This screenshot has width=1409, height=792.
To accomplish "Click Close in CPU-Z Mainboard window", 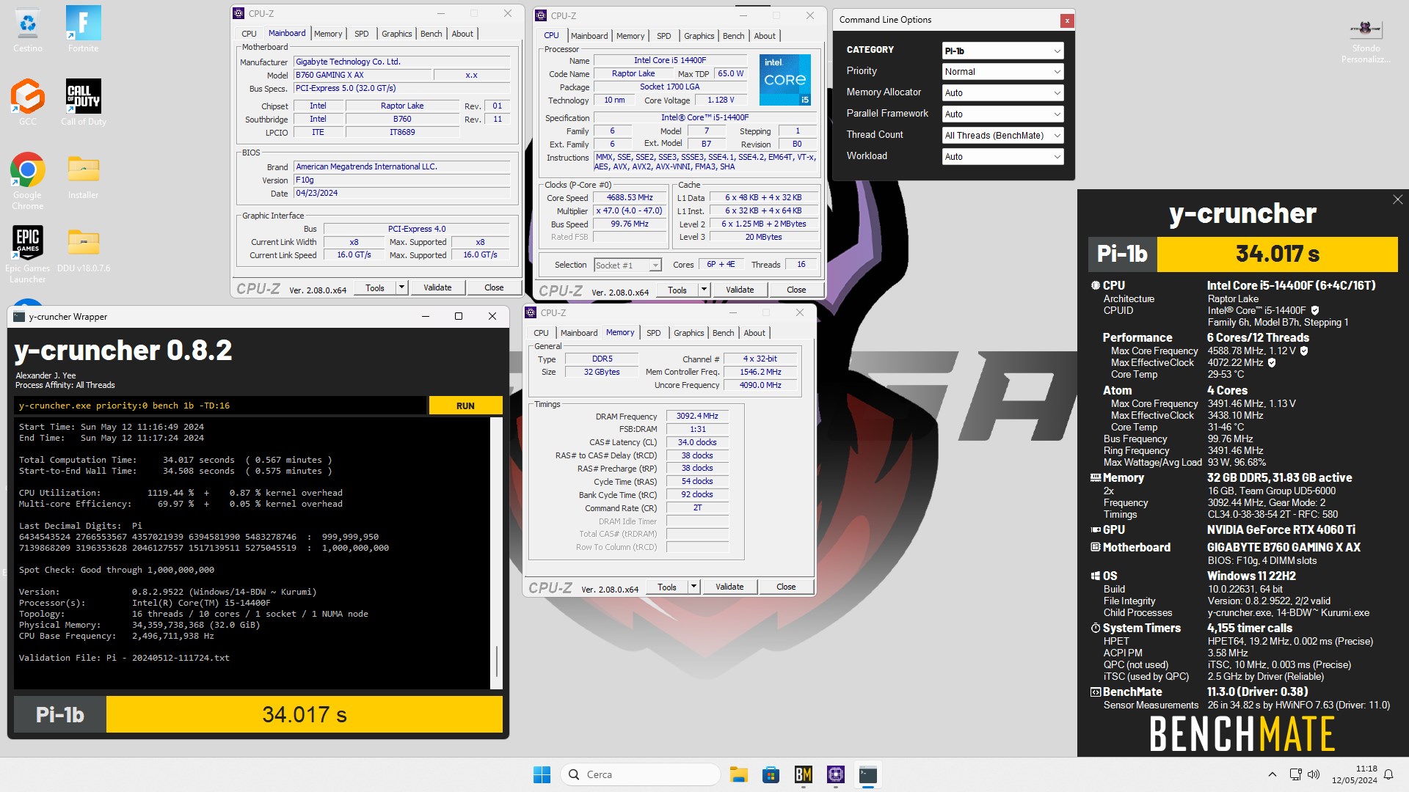I will pyautogui.click(x=494, y=287).
